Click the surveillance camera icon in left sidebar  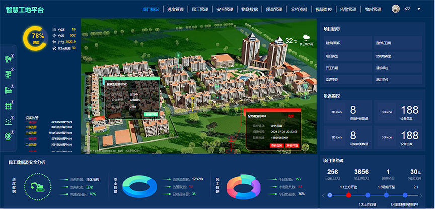click(8, 59)
